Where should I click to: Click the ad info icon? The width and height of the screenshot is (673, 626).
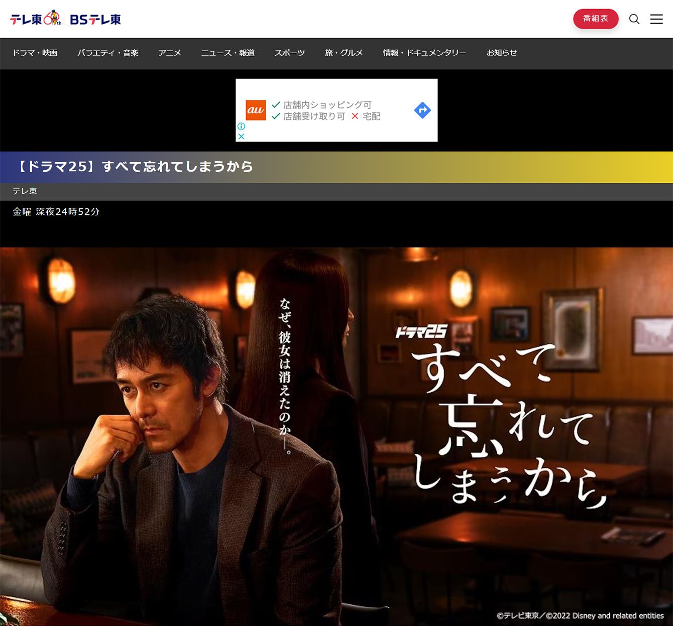[x=241, y=127]
